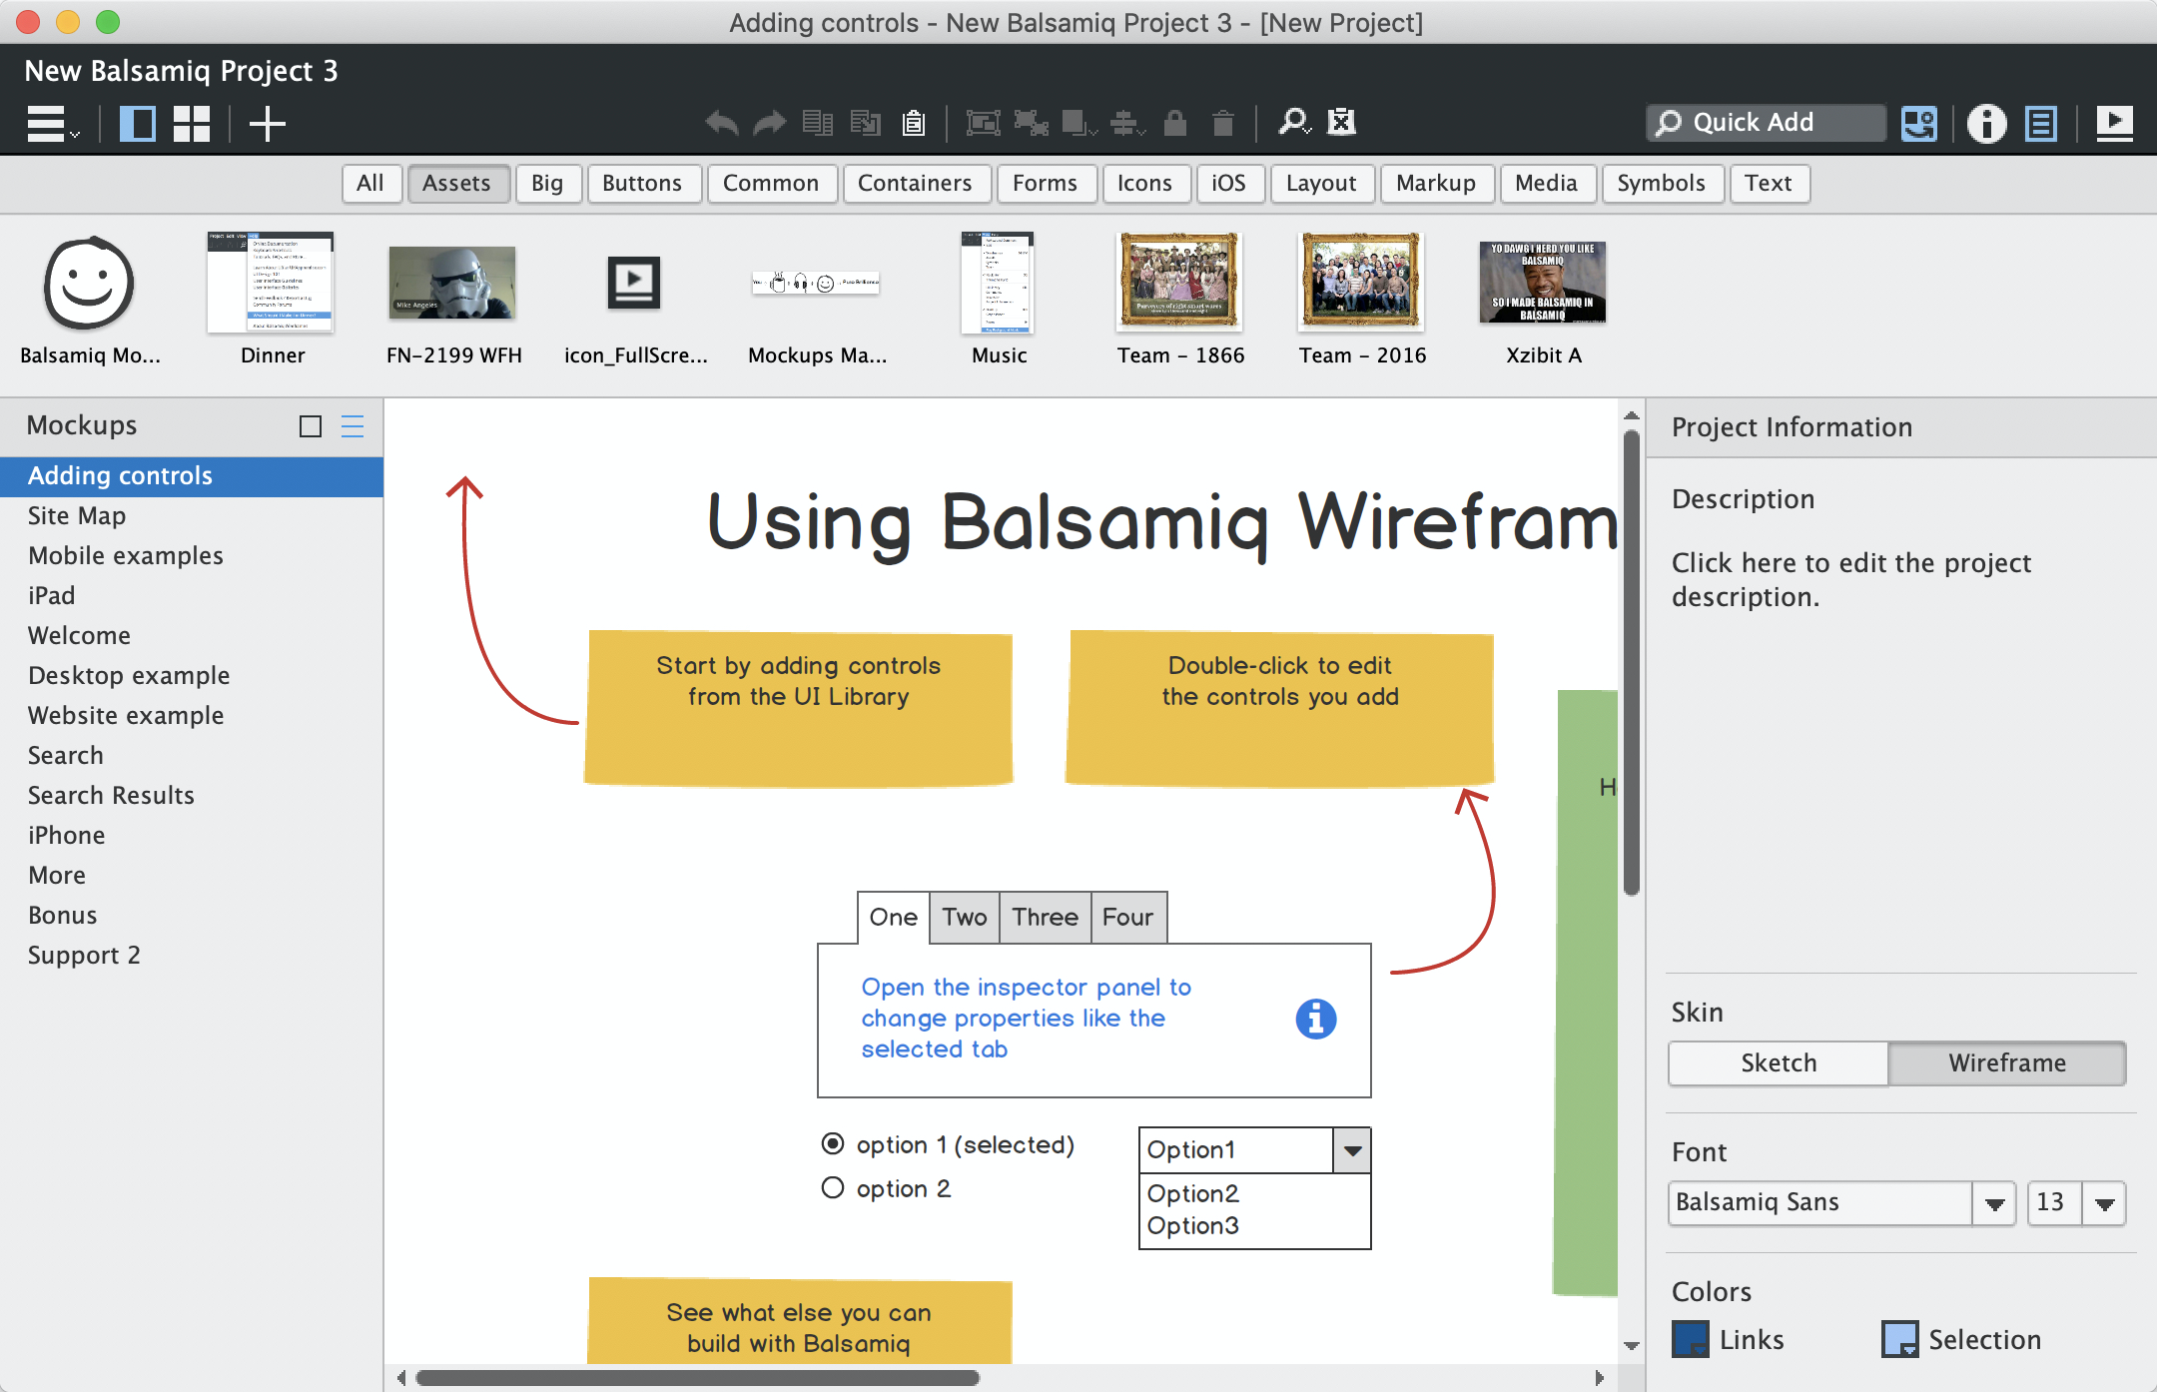Screen dimensions: 2157x1392
Task: Open the Site Map mockup
Action: tap(192, 516)
